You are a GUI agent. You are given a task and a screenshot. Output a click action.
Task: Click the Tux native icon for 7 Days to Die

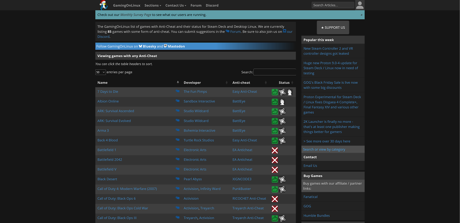click(x=289, y=92)
